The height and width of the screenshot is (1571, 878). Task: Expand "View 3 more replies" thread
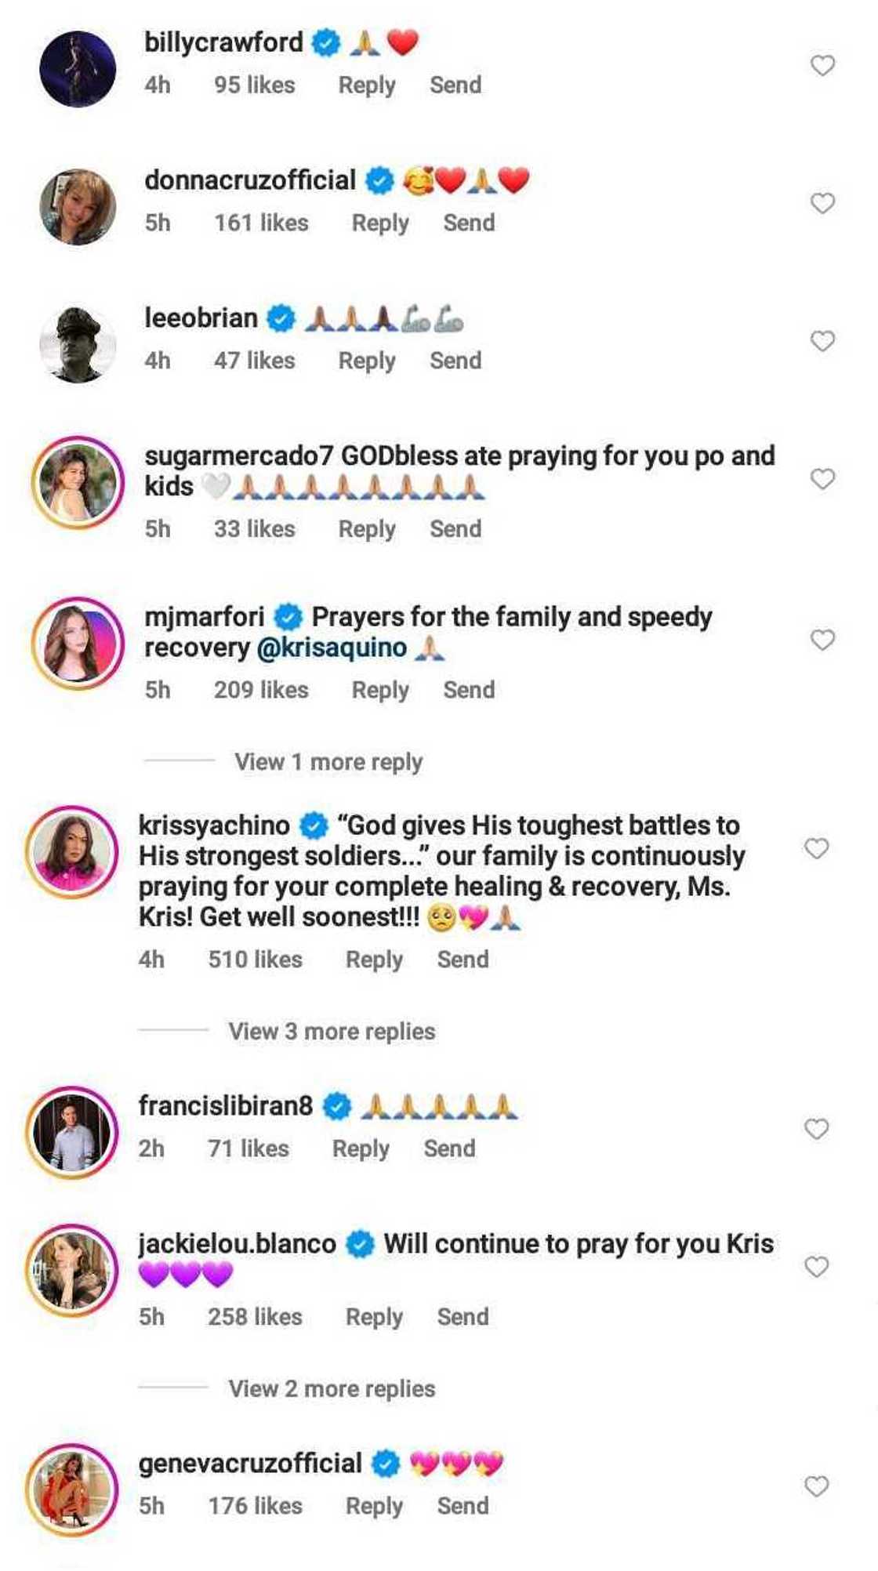(332, 1032)
